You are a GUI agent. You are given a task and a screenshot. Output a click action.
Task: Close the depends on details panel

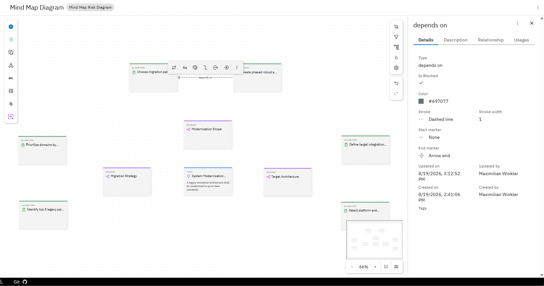click(x=532, y=23)
